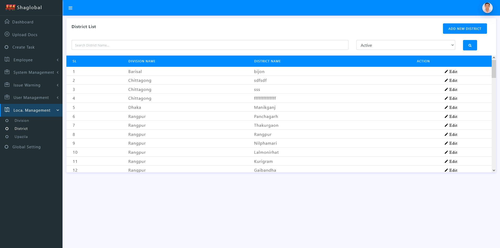Edit the Panchagarh district row
Screen dimensions: 500x248
coord(451,117)
